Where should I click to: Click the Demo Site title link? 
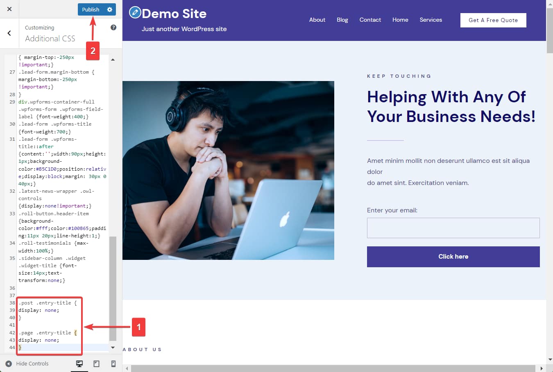tap(174, 14)
